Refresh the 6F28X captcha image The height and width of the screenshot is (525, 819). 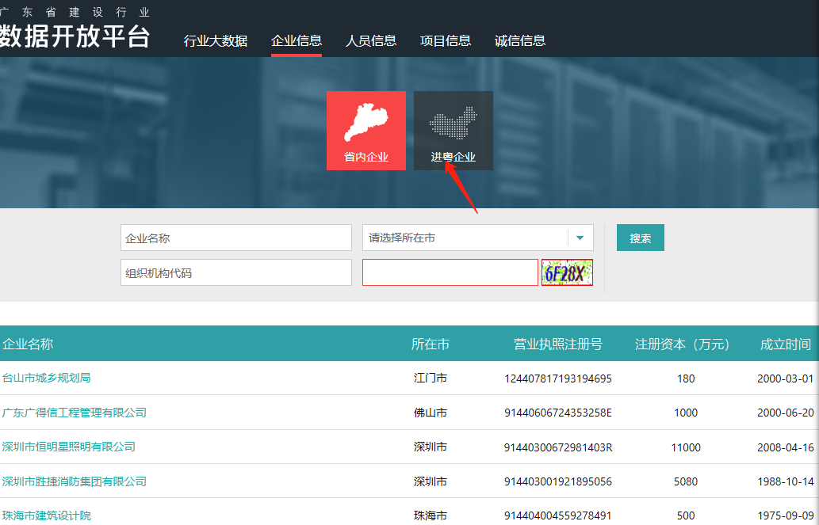click(x=567, y=272)
